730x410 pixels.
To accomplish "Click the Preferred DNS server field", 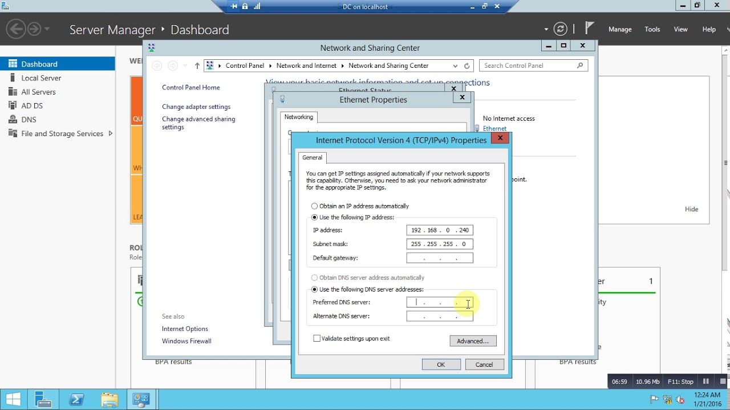I will pyautogui.click(x=440, y=302).
